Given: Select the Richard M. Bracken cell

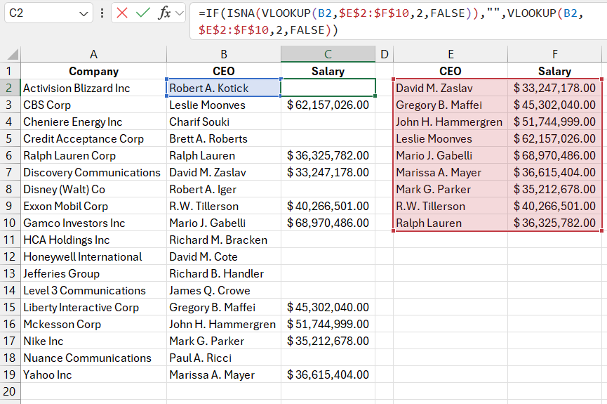Looking at the screenshot, I should [224, 240].
